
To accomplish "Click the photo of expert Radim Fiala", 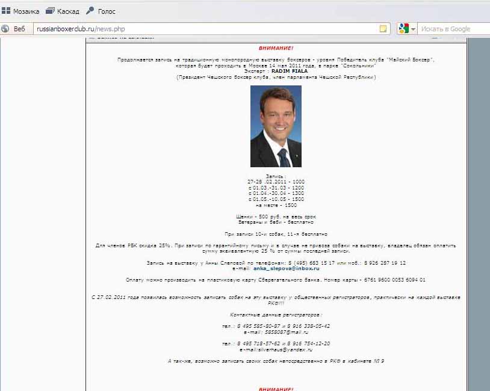I will [276, 126].
